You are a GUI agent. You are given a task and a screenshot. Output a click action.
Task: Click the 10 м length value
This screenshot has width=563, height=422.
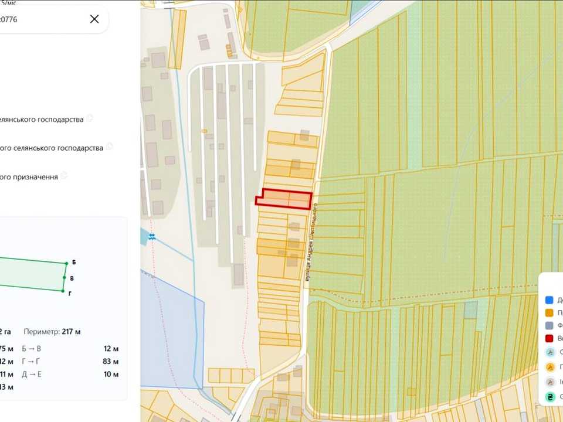[111, 375]
